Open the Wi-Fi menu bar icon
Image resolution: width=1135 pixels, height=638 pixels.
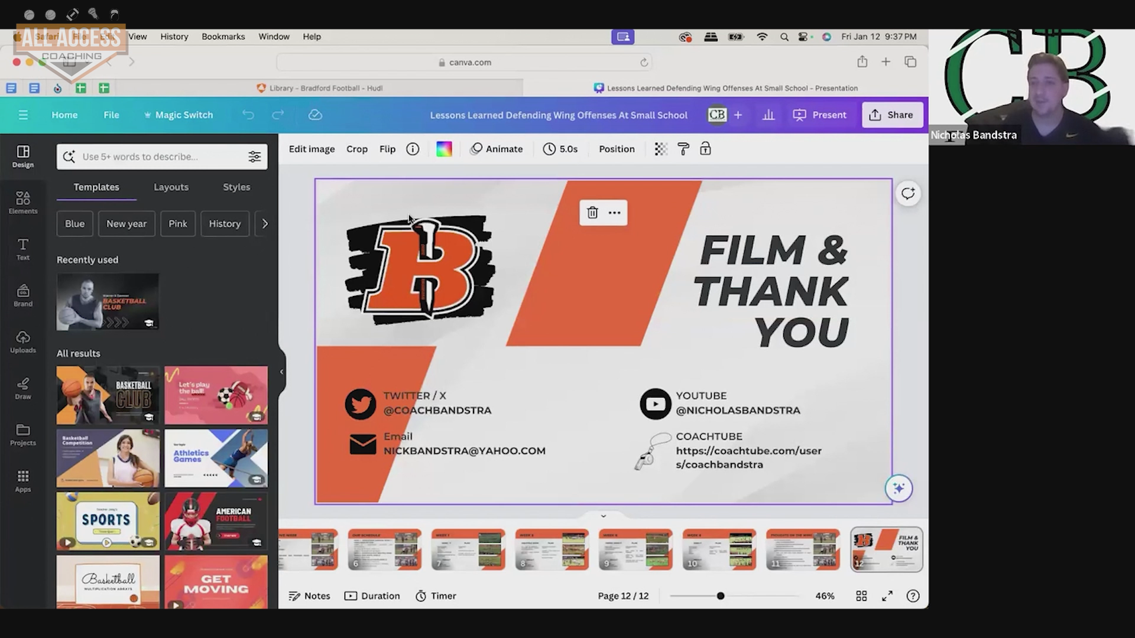tap(762, 37)
